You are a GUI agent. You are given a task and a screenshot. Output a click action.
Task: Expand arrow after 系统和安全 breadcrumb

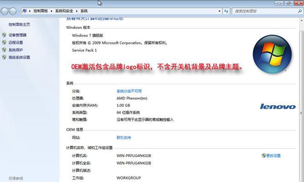click(77, 11)
